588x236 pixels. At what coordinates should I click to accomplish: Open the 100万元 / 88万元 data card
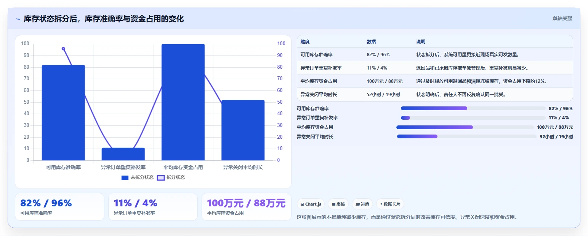pyautogui.click(x=246, y=207)
